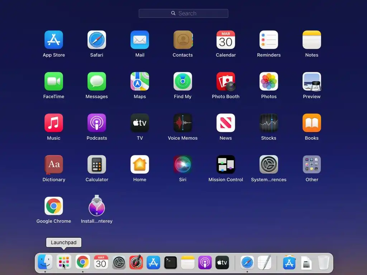Open Podcasts from the Dock

click(205, 262)
